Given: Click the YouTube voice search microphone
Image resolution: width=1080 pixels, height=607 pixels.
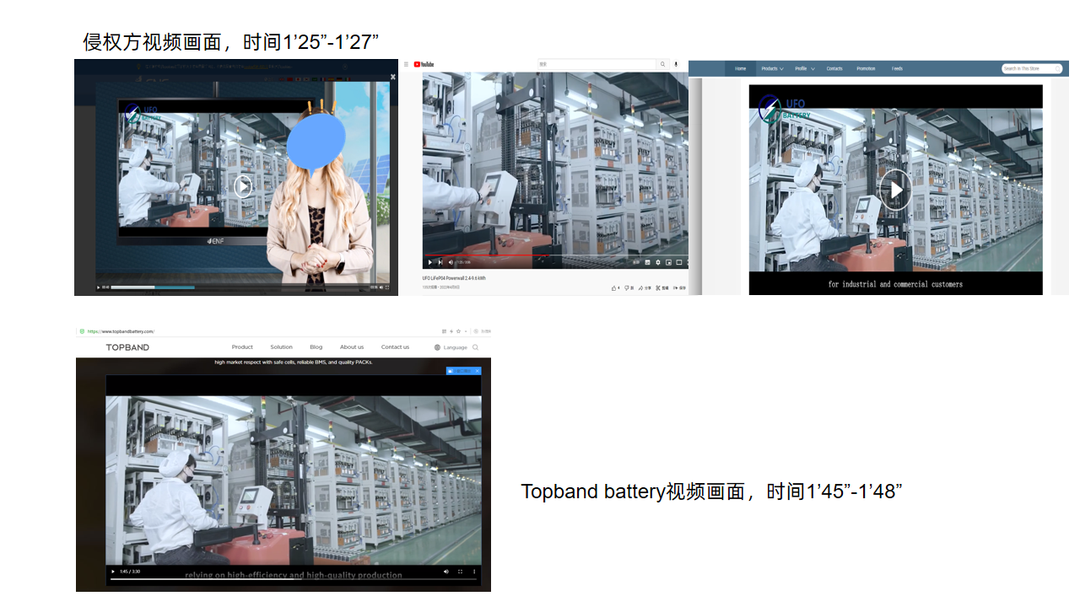Looking at the screenshot, I should tap(676, 64).
